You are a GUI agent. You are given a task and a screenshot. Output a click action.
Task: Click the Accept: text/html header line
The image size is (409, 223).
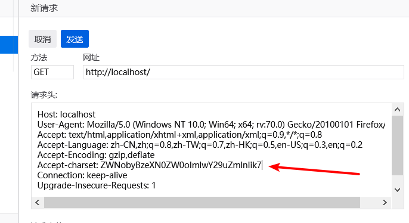179,135
